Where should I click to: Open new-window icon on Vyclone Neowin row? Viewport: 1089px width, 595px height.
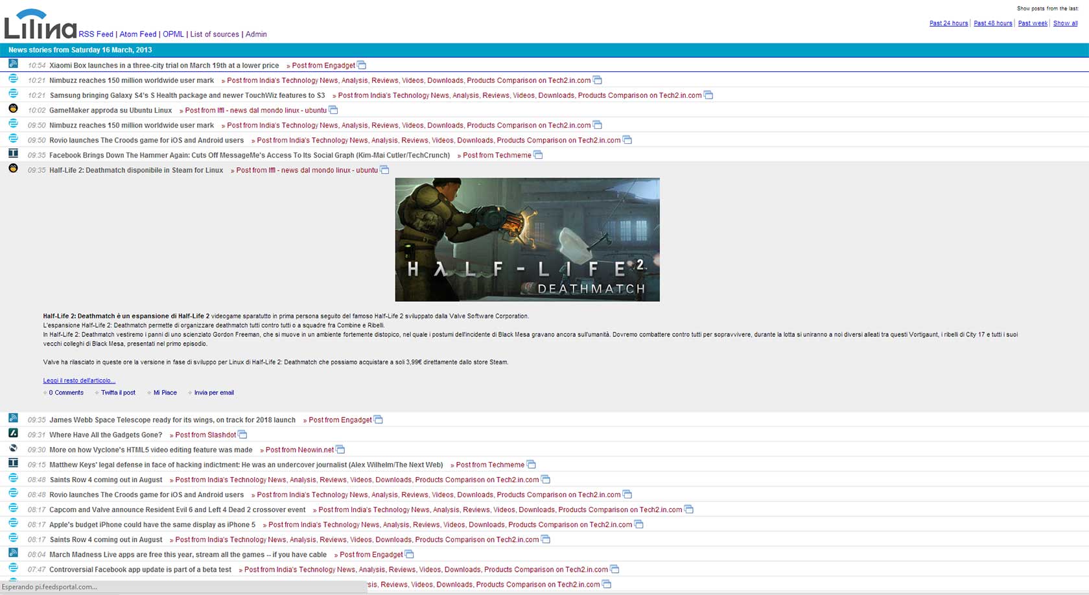(x=340, y=449)
